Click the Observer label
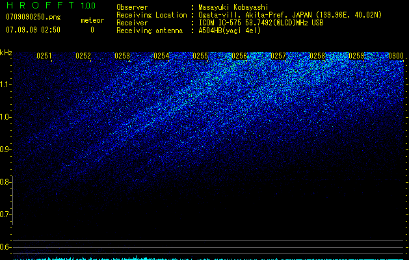 click(132, 7)
